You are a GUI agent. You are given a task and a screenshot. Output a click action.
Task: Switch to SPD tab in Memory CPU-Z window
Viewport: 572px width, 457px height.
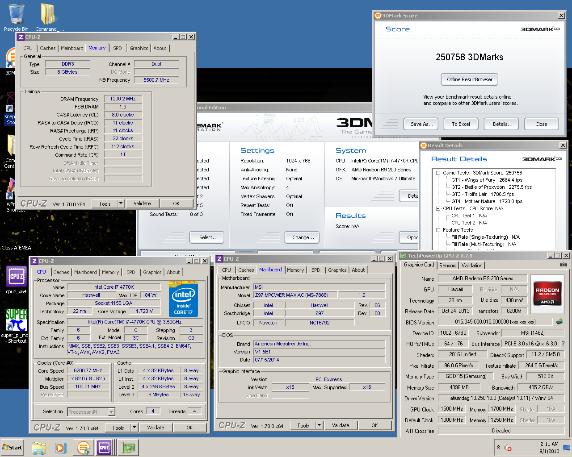click(x=118, y=48)
